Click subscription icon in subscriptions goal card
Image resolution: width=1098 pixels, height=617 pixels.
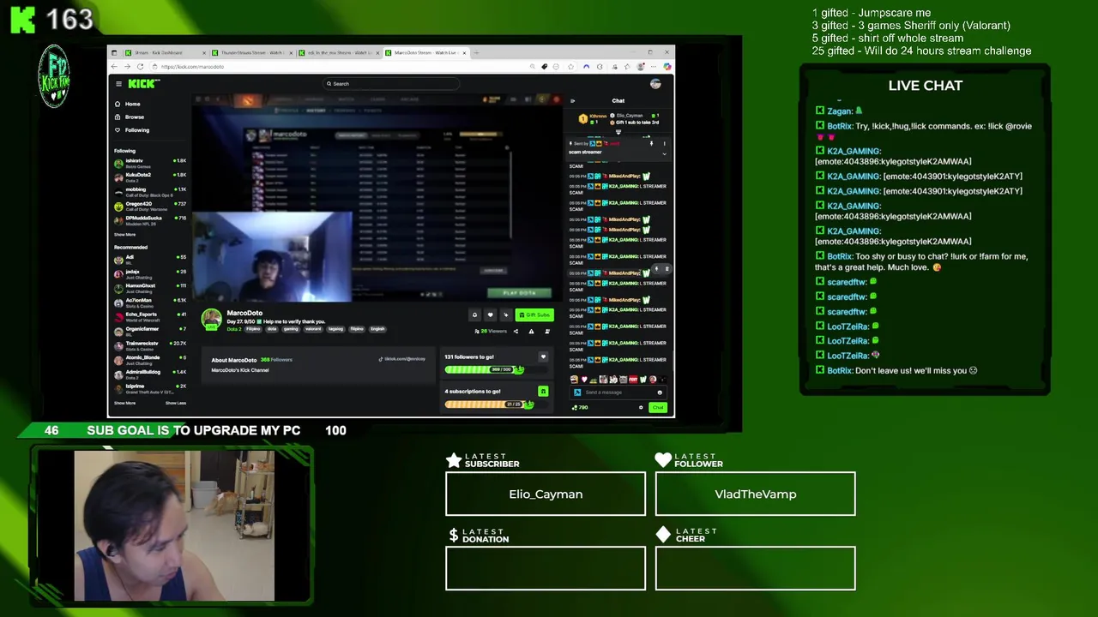click(543, 392)
